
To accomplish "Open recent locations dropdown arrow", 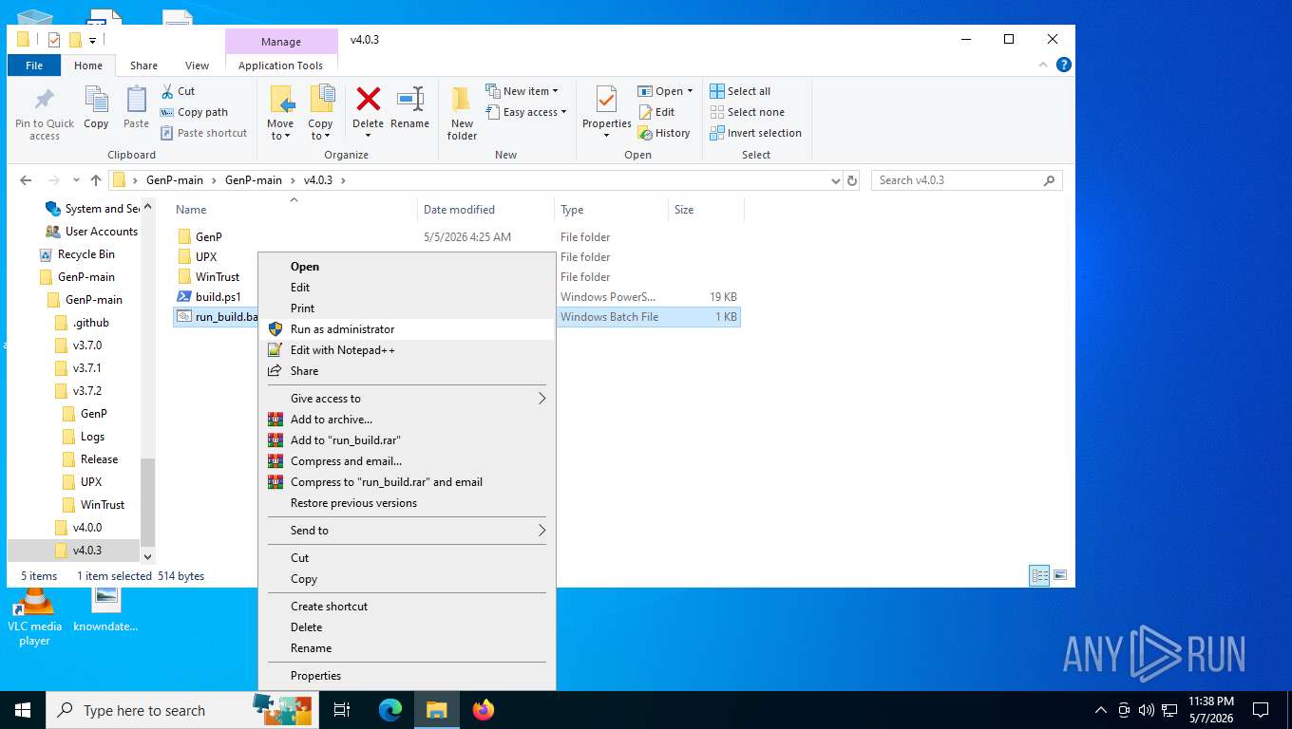I will [x=77, y=180].
